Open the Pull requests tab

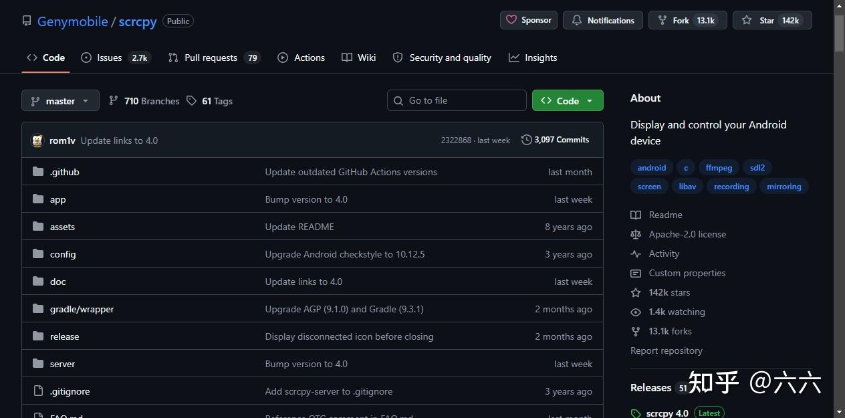(214, 58)
